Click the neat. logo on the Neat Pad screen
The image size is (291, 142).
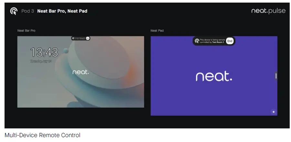[x=214, y=76]
